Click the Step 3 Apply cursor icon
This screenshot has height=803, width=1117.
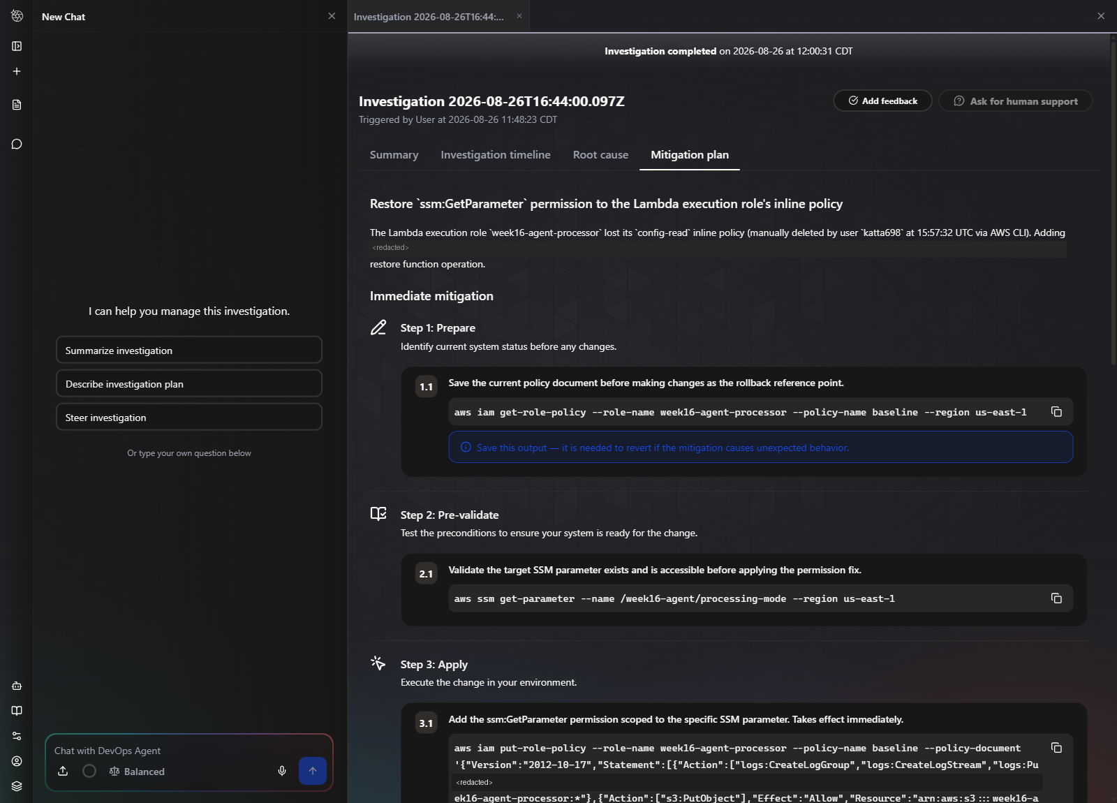click(x=378, y=663)
